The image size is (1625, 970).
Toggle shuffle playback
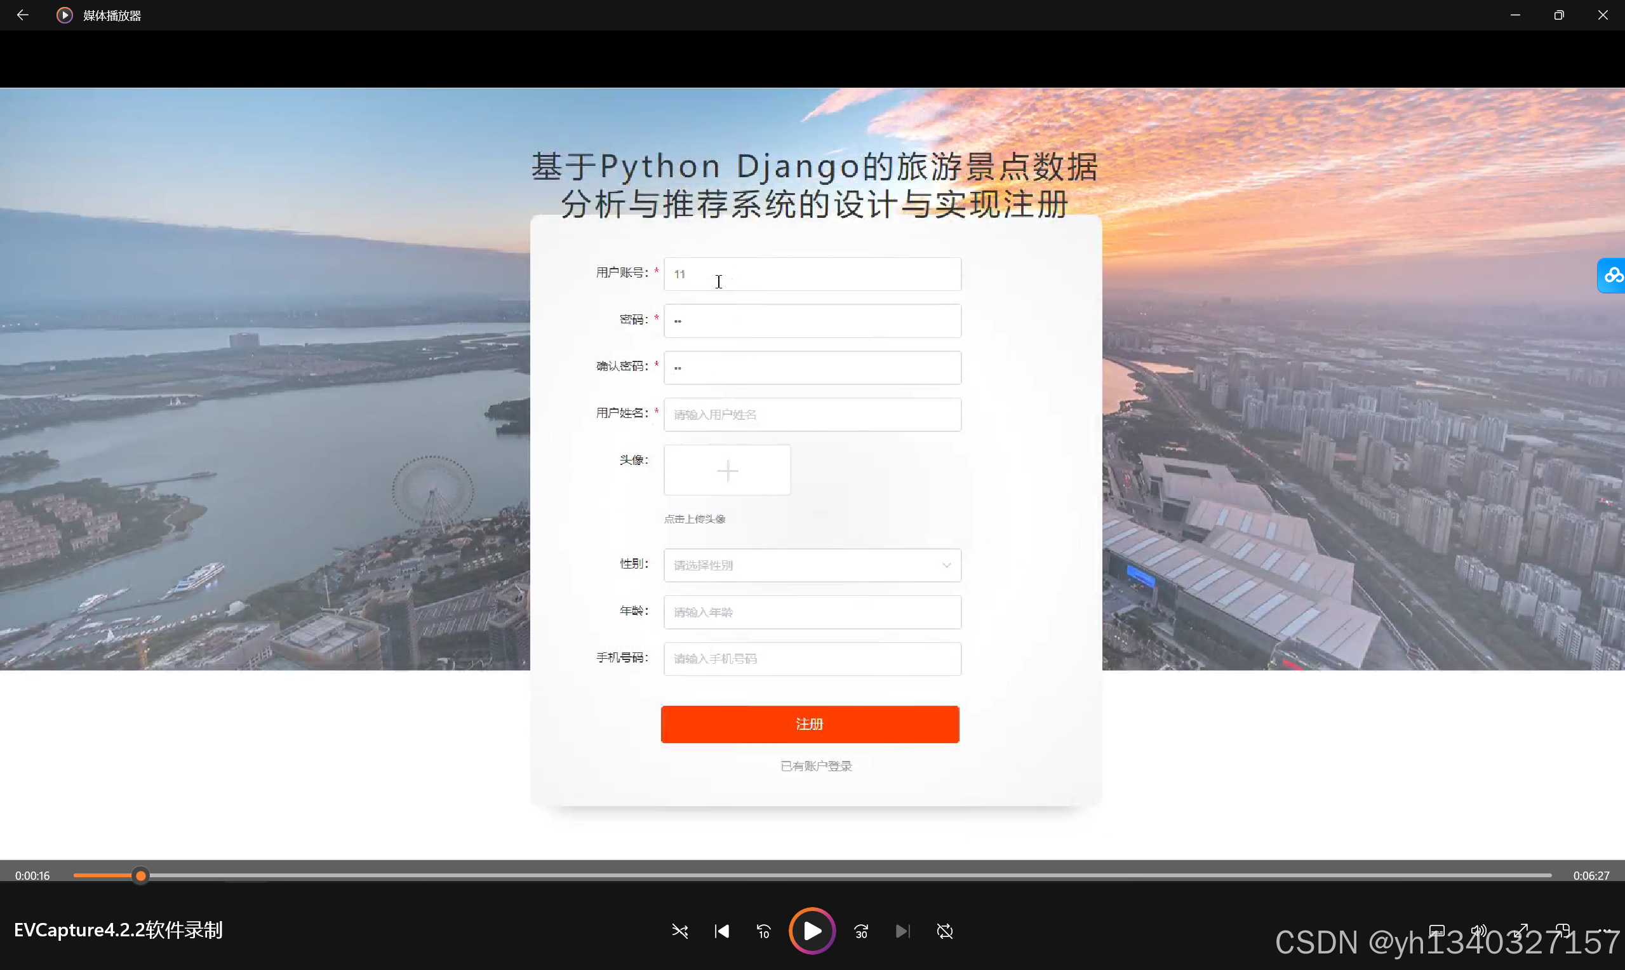(679, 931)
